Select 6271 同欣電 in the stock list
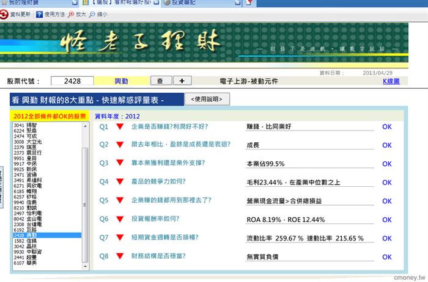 click(x=48, y=186)
